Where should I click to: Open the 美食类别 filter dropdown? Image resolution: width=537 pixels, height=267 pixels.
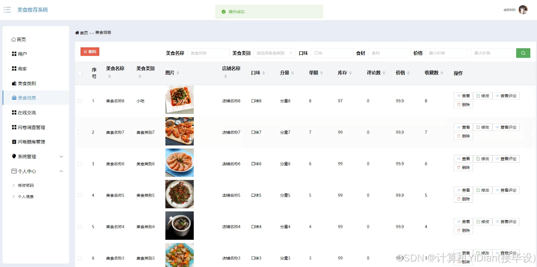[274, 53]
